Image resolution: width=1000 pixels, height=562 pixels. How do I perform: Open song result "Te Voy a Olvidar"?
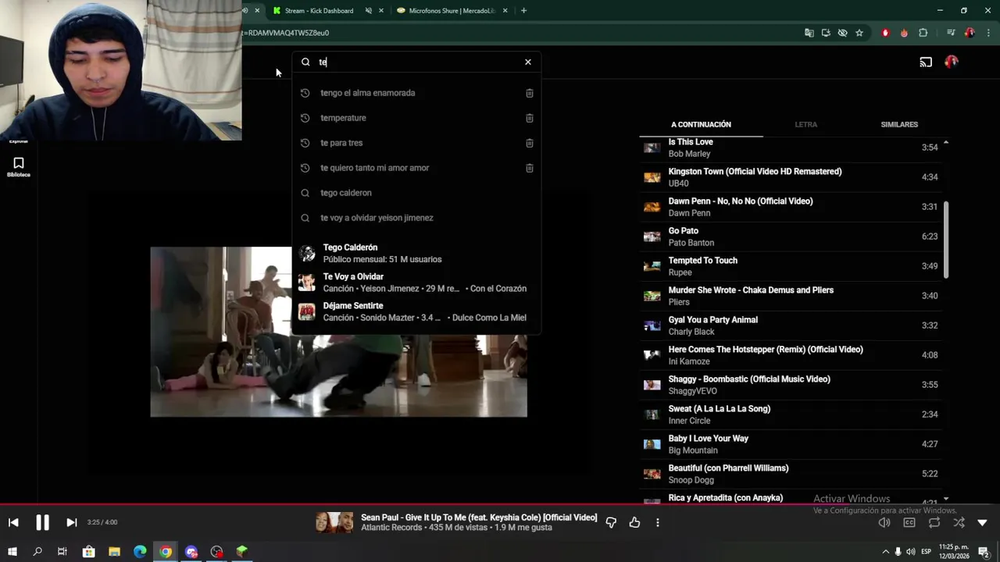tap(416, 283)
